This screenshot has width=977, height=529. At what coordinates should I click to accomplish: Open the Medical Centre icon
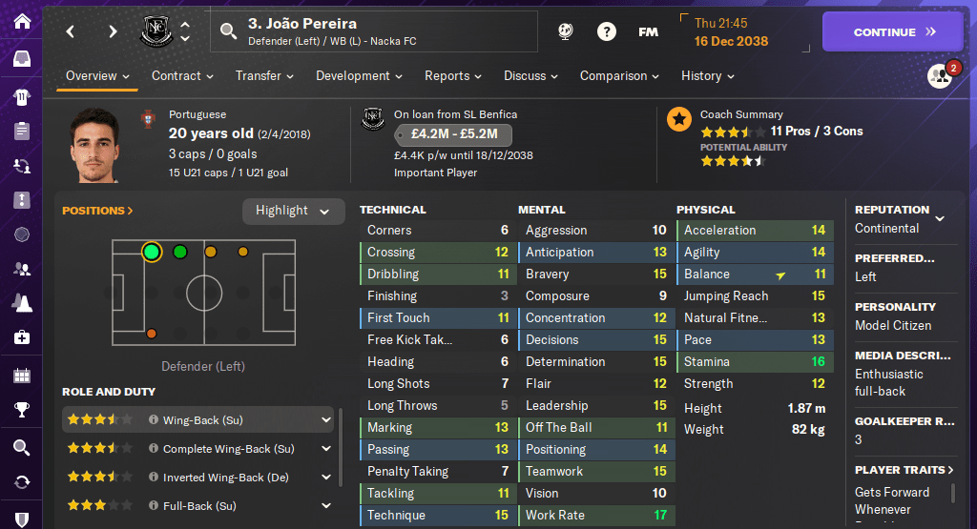click(21, 337)
